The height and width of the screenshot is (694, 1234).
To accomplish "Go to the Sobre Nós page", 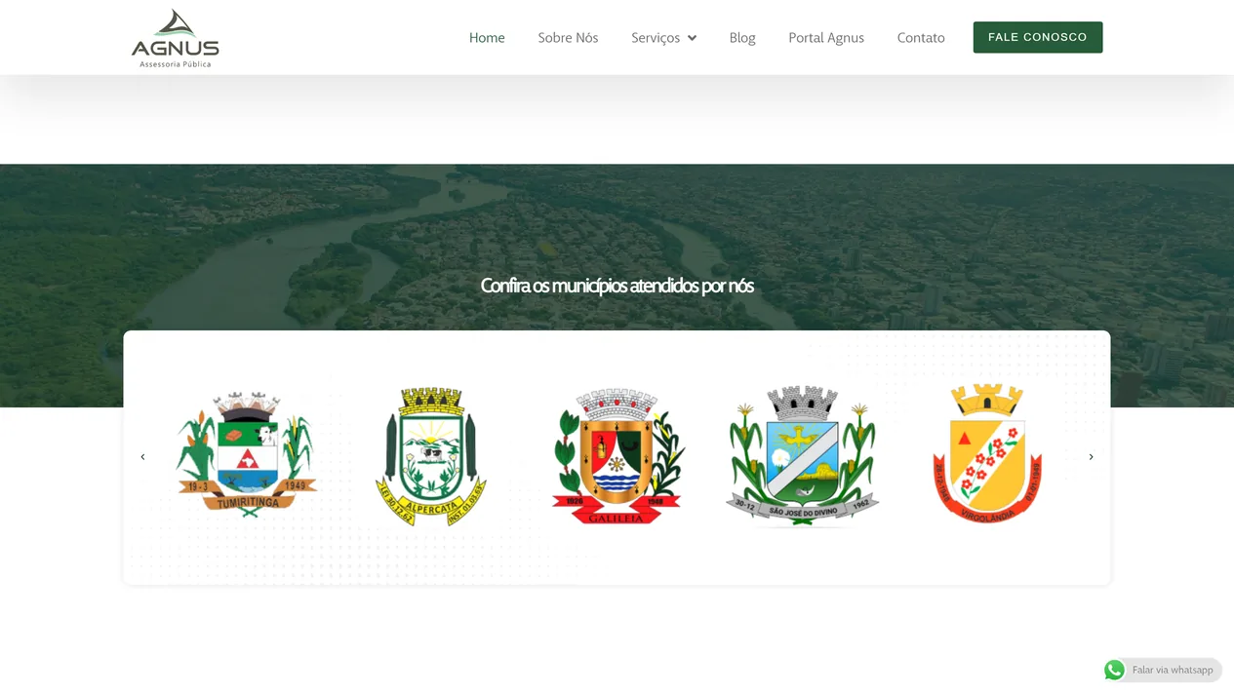I will pos(568,38).
